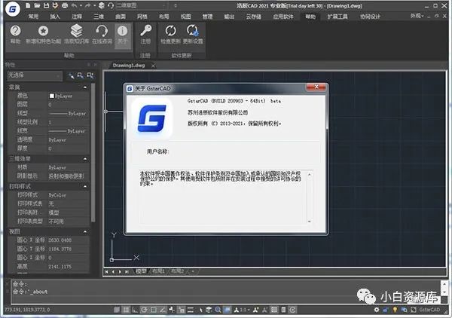The height and width of the screenshot is (318, 452).
Task: Open the Undo history dropdown arrow
Action: (81, 5)
